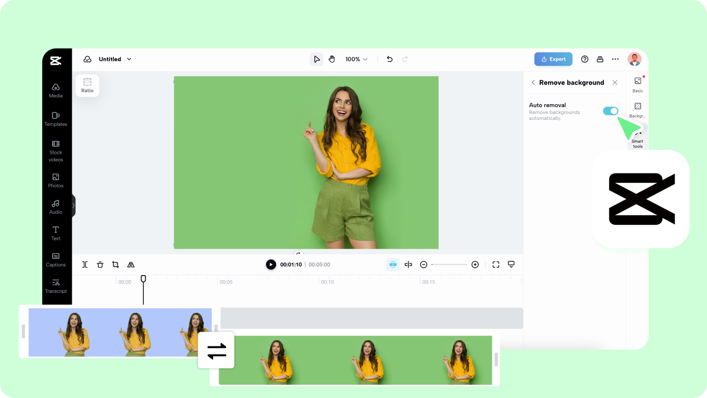Toggle the timeline snapping button
The height and width of the screenshot is (398, 707).
(393, 264)
